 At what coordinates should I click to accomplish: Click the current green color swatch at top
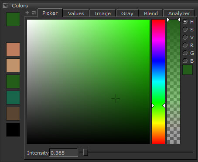[13, 19]
